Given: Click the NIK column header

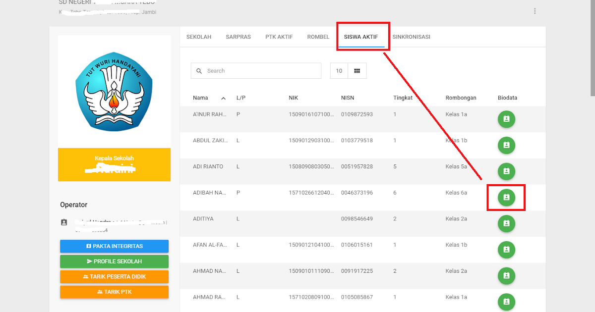Looking at the screenshot, I should (294, 98).
